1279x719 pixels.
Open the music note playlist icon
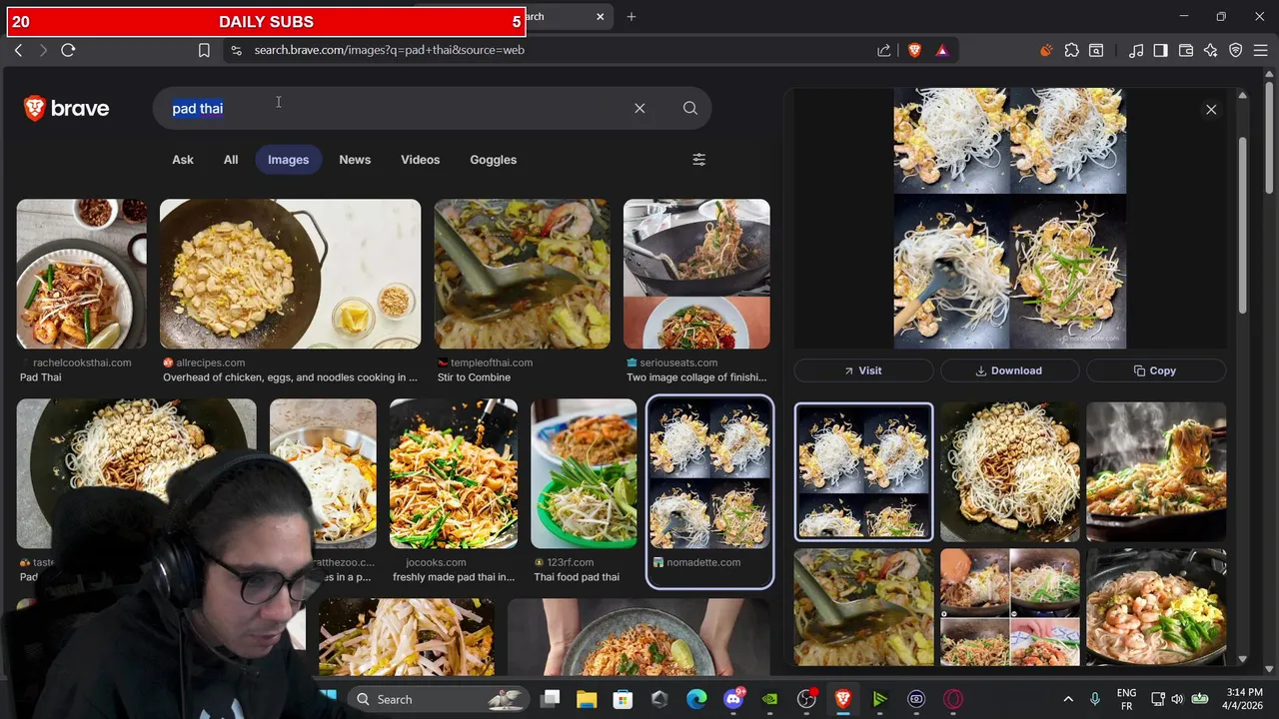coord(1136,50)
